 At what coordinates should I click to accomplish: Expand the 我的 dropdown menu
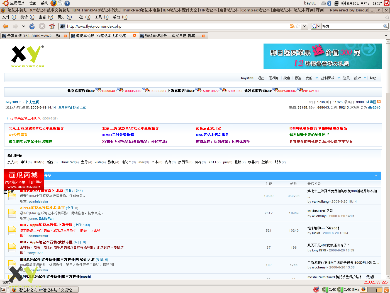coord(316,78)
